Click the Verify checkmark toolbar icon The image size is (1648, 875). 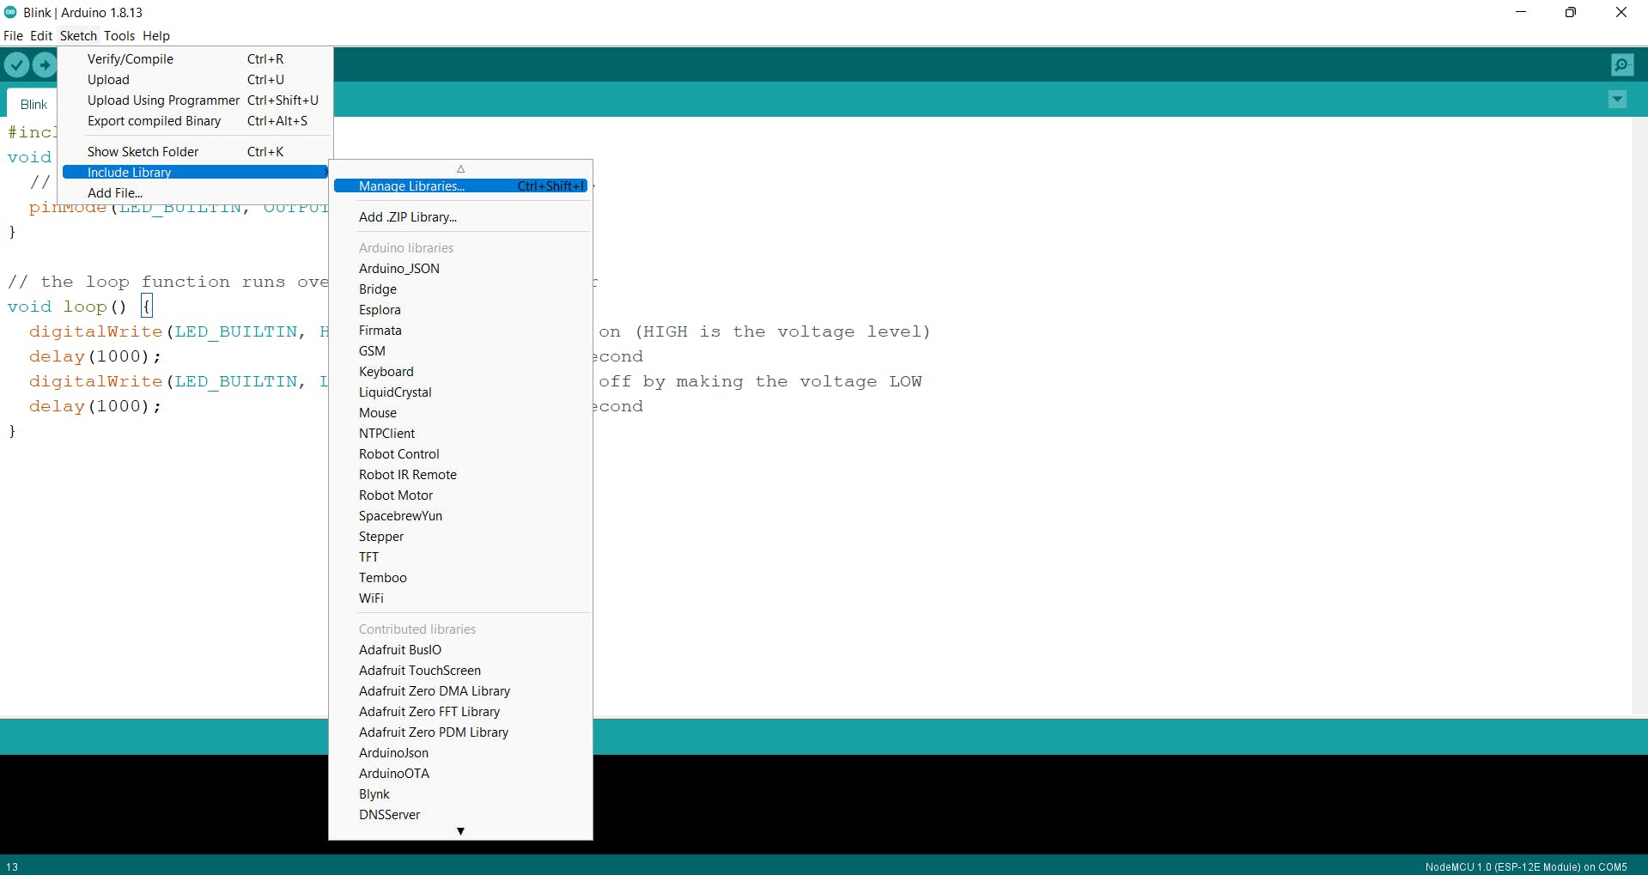[x=16, y=65]
